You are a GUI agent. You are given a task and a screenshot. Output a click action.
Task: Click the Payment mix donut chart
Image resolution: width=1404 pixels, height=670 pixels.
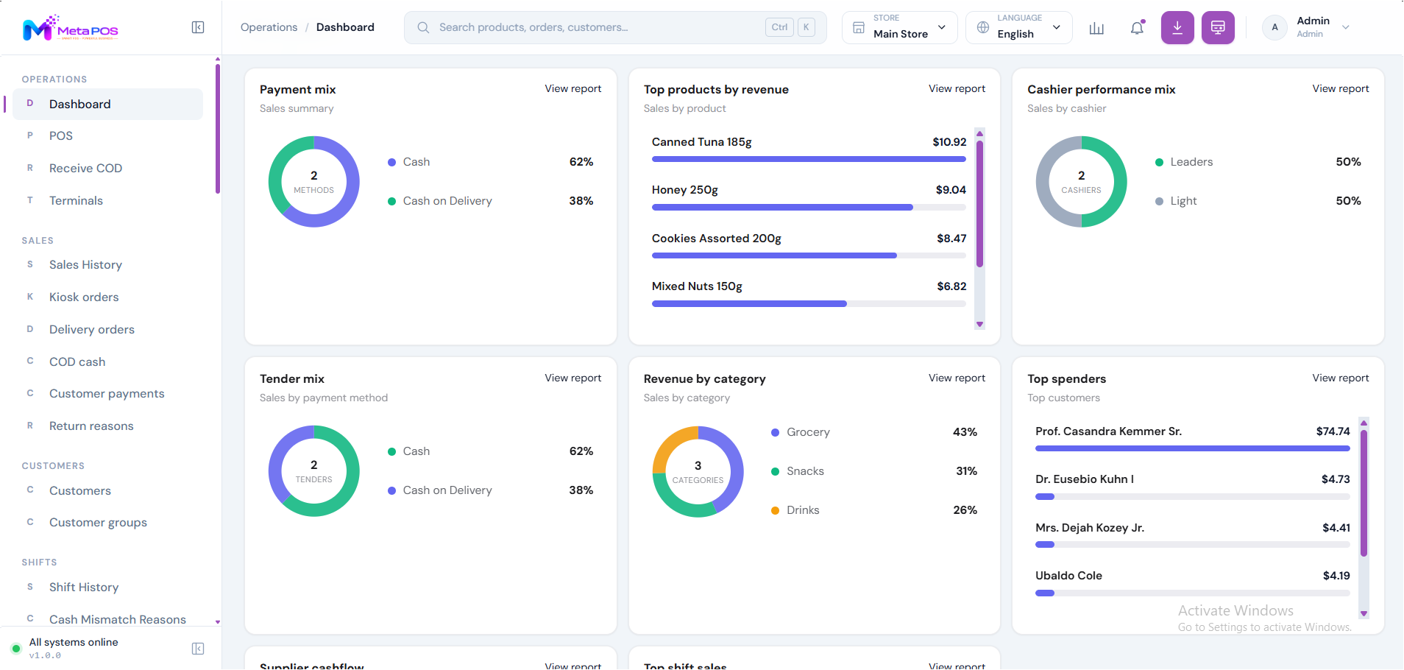[x=314, y=182]
